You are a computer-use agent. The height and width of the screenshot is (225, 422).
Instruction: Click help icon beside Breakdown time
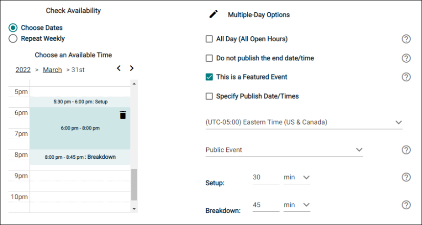click(x=406, y=205)
